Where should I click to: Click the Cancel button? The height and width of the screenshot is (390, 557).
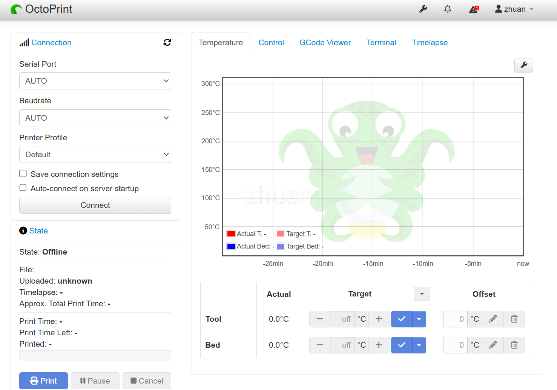(147, 381)
